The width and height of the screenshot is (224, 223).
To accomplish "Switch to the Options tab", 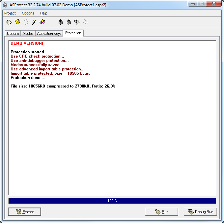I will (13, 34).
